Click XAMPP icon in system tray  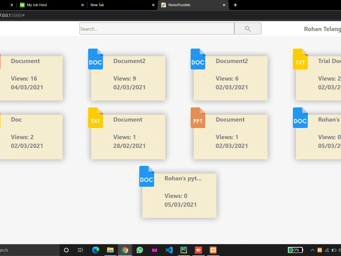pos(320,250)
